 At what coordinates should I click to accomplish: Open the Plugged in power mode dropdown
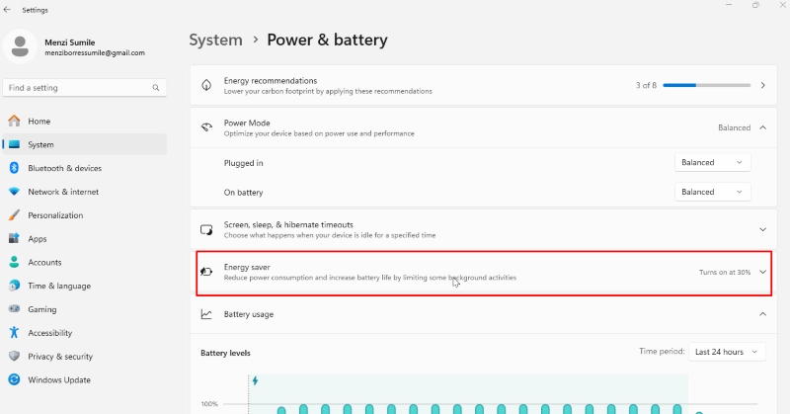pos(712,162)
